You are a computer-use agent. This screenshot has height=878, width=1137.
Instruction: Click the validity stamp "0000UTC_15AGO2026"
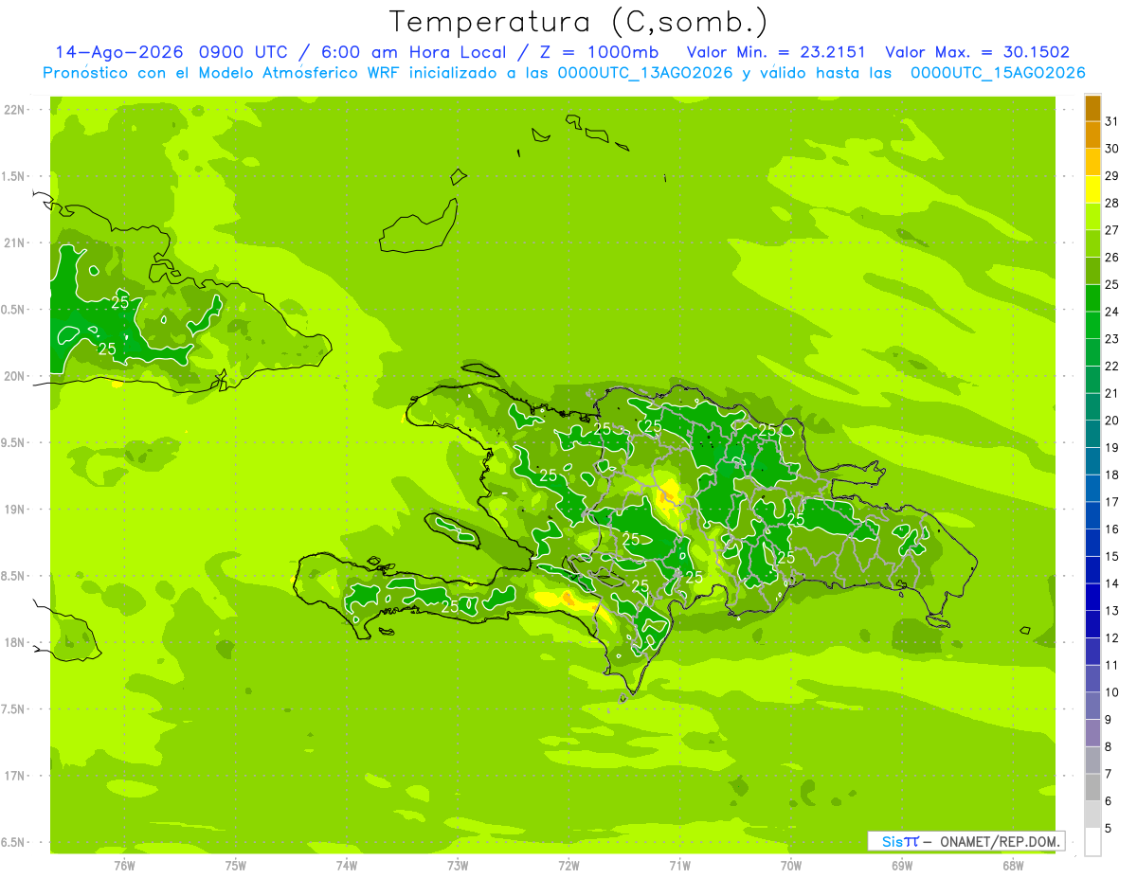[998, 73]
